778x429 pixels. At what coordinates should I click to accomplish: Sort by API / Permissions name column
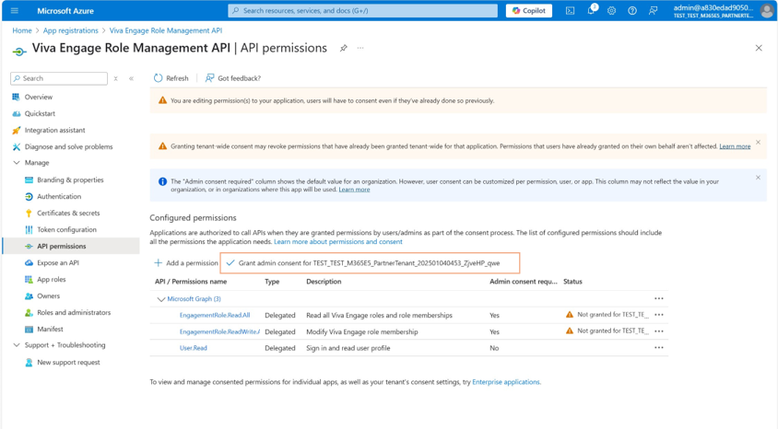(191, 282)
